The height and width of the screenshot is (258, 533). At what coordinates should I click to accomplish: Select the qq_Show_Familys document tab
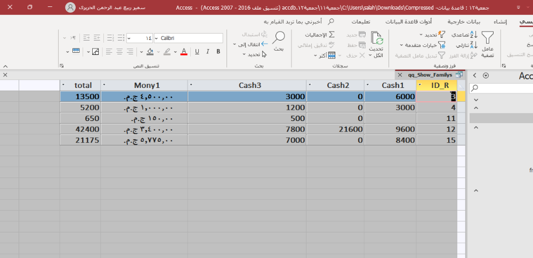coord(430,75)
